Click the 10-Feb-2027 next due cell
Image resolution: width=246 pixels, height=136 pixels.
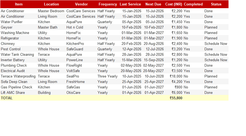pyautogui.click(x=154, y=27)
